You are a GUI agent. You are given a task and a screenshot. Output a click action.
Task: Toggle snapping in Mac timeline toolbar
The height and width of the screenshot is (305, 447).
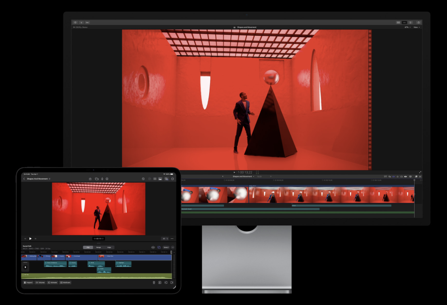pyautogui.click(x=410, y=176)
